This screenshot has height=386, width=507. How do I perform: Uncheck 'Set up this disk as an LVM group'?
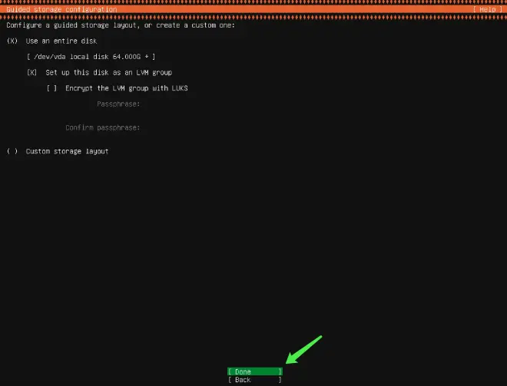(31, 72)
